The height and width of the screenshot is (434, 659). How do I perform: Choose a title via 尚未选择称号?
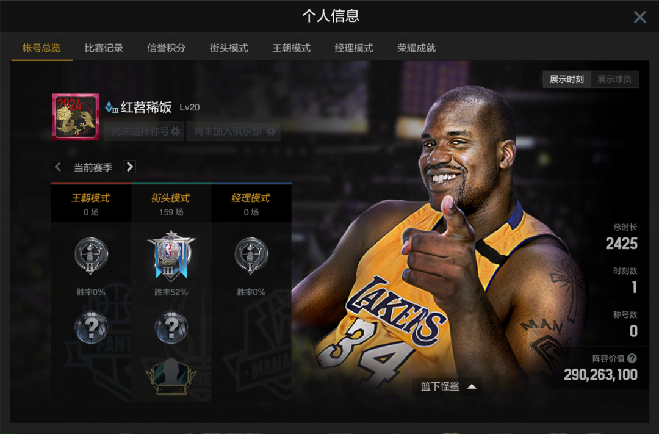pyautogui.click(x=144, y=132)
